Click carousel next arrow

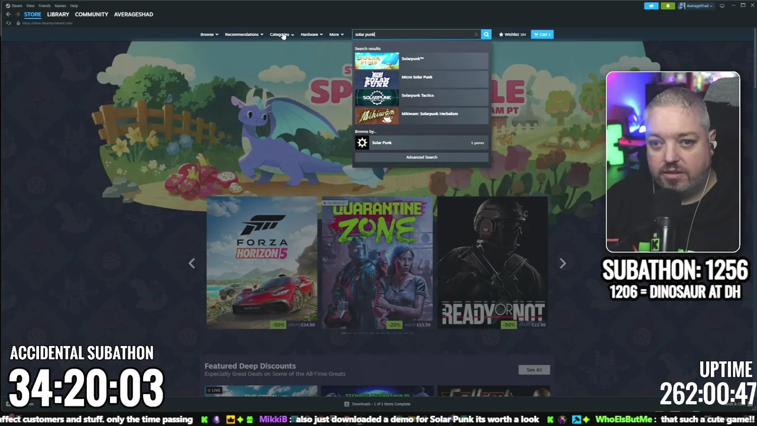point(562,263)
